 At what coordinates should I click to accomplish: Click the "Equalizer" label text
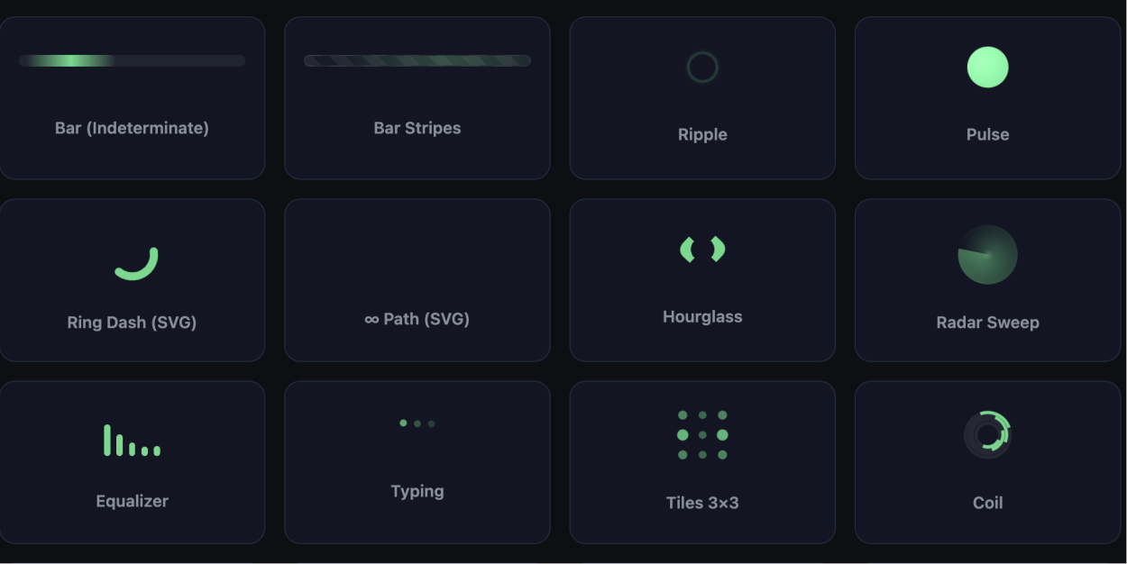click(132, 501)
